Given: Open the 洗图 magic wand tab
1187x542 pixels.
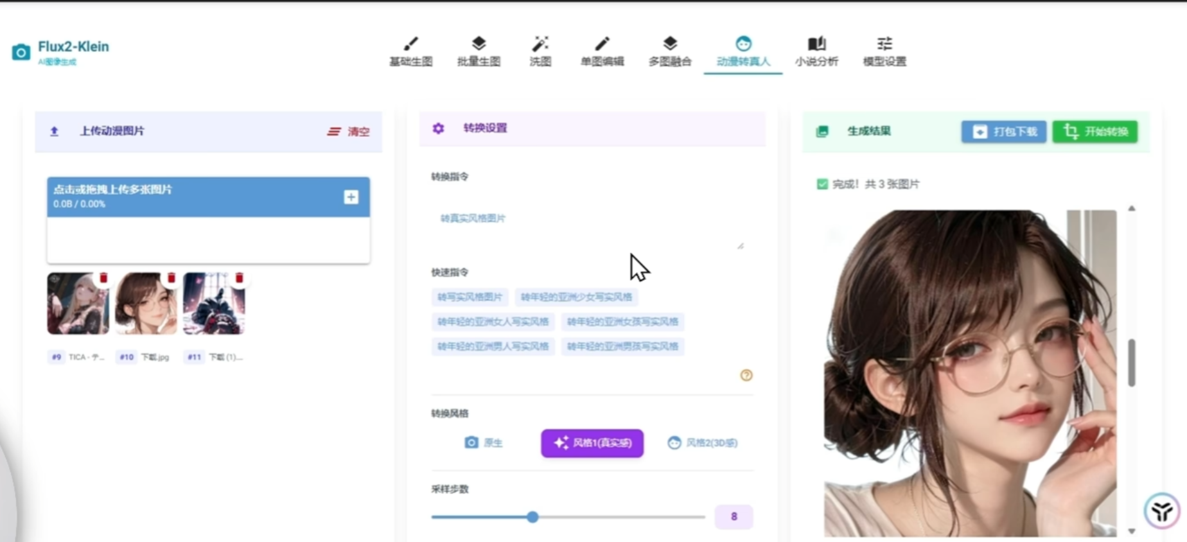Looking at the screenshot, I should 540,51.
